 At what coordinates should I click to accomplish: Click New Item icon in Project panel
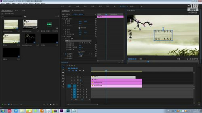54,105
